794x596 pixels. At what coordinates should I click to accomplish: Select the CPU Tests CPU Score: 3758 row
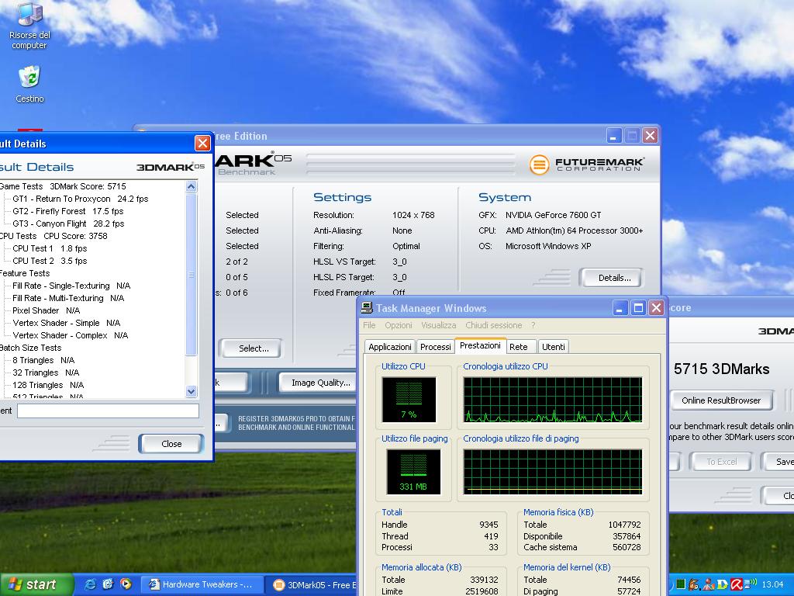54,236
